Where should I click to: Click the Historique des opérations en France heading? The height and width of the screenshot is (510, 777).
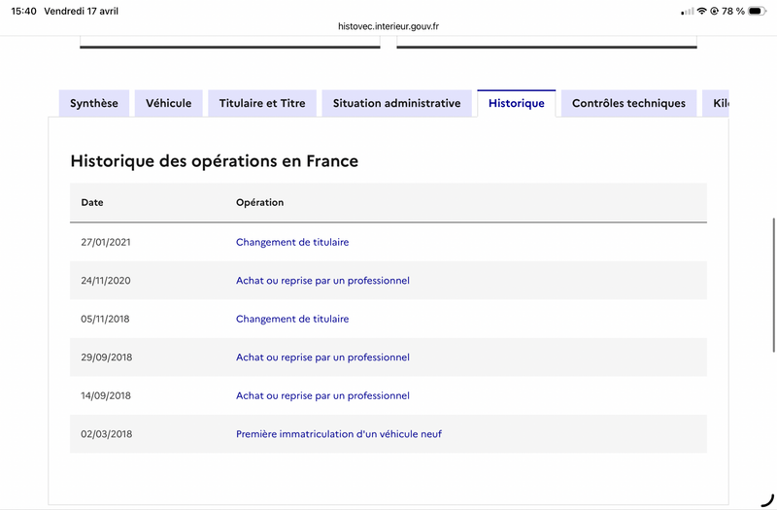pos(214,161)
